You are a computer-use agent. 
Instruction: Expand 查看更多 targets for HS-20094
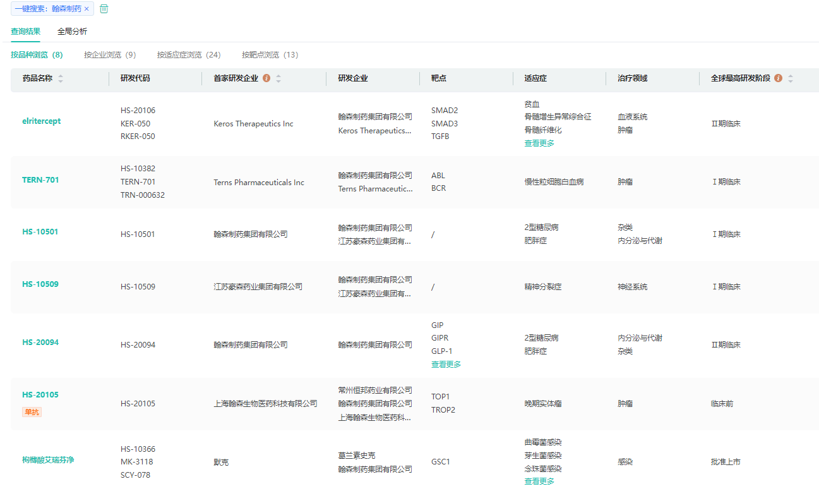click(446, 365)
